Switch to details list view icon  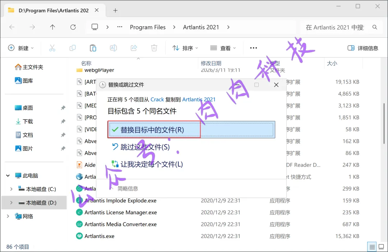click(x=372, y=247)
